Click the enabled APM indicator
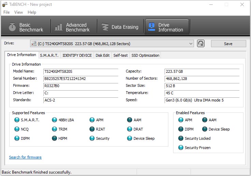The width and height of the screenshot is (251, 176). pyautogui.click(x=181, y=120)
